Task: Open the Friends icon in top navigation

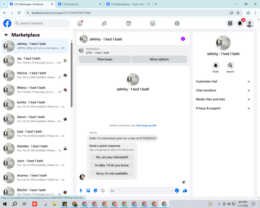Action: click(104, 23)
